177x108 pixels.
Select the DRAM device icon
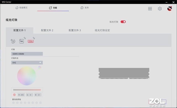31,41
